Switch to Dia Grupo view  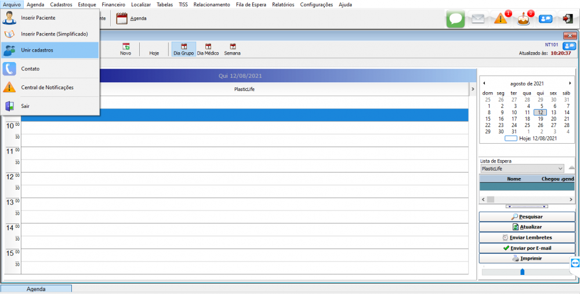point(184,49)
